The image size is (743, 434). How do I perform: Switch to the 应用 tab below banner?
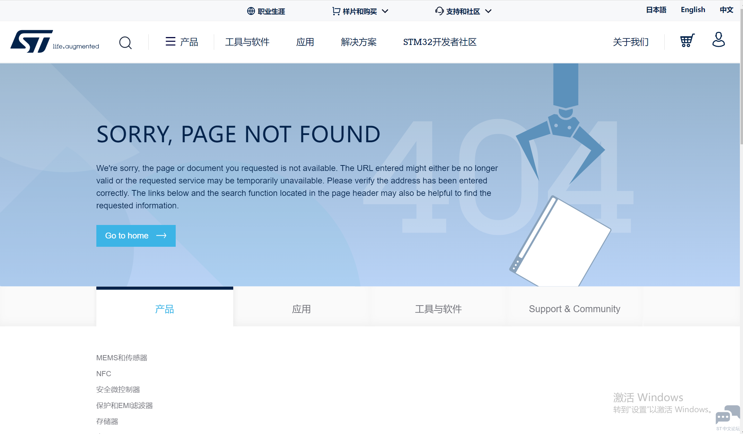301,309
